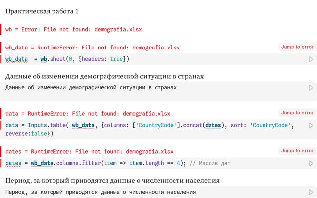
Task: Jump to error for dates cell
Action: point(297,151)
